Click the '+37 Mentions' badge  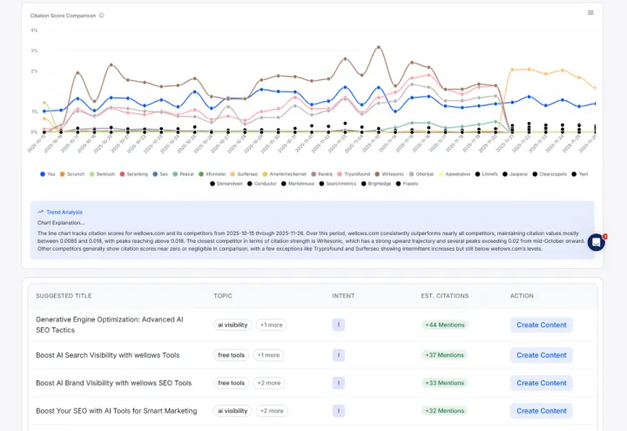(444, 355)
